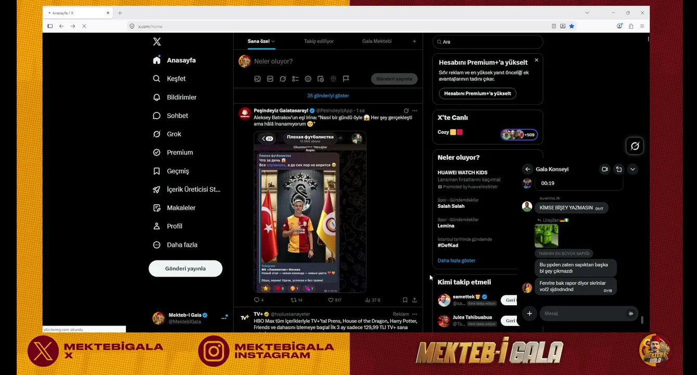Attach media with the chat plus button
The height and width of the screenshot is (375, 697).
point(529,314)
